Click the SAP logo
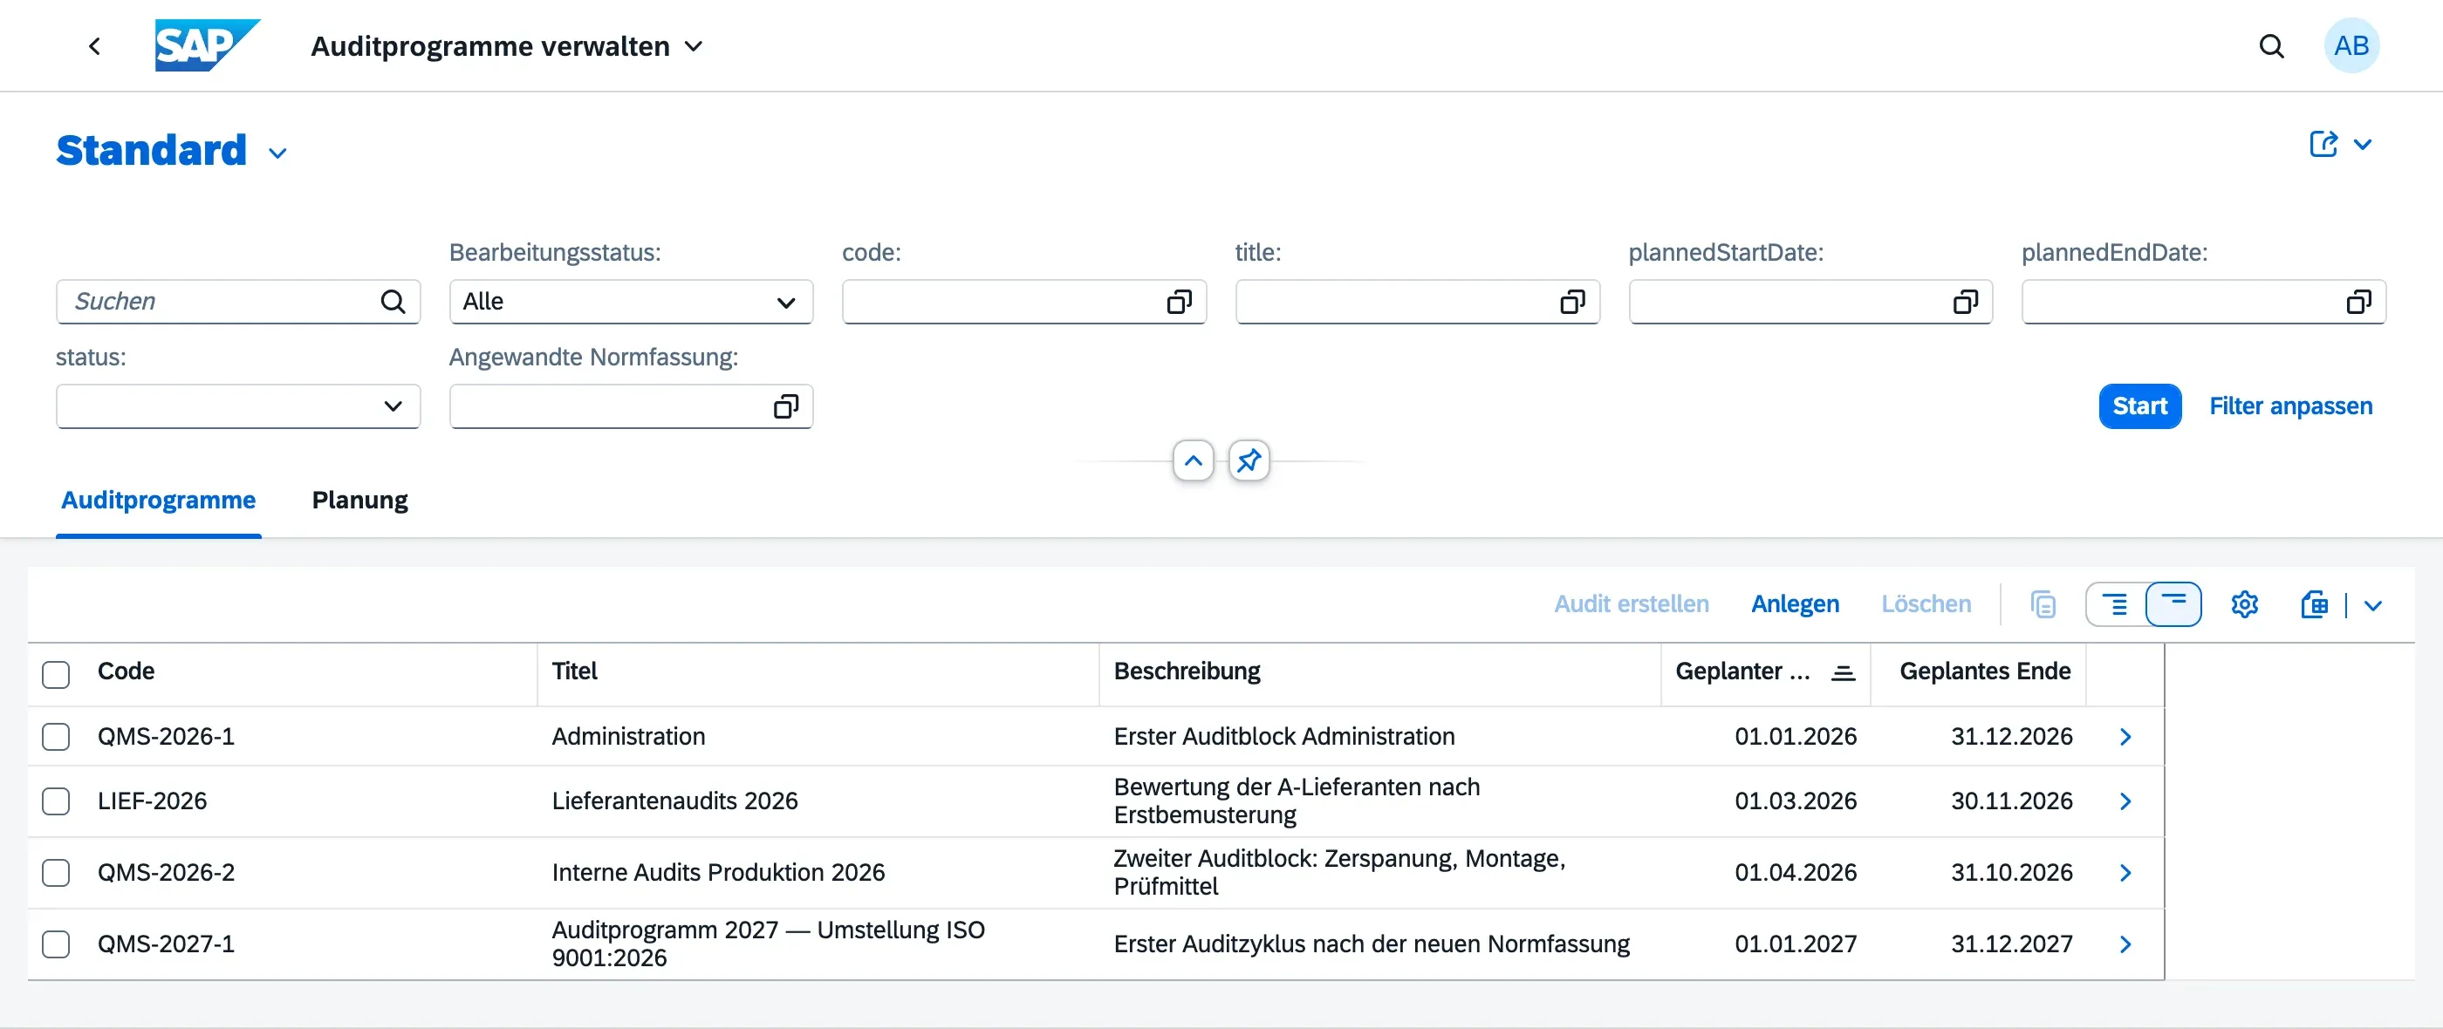 click(x=208, y=45)
